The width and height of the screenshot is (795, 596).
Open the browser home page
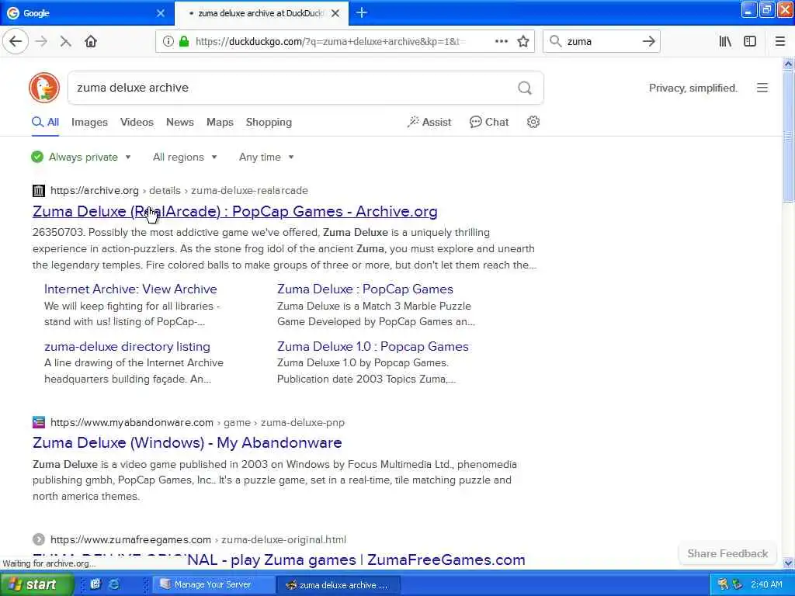[91, 42]
